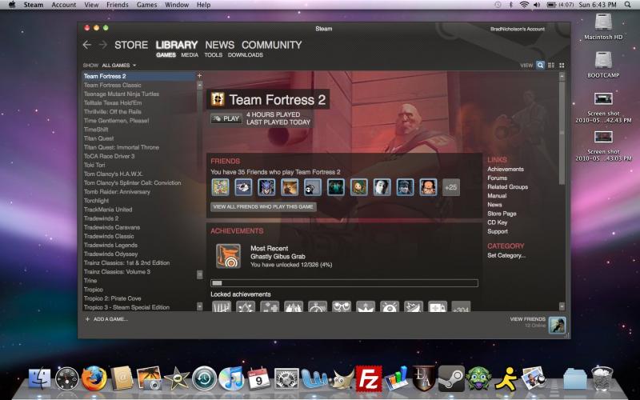Image resolution: width=640 pixels, height=400 pixels.
Task: Open the Ghastly Gibus Grab achievement icon
Action: pos(228,255)
